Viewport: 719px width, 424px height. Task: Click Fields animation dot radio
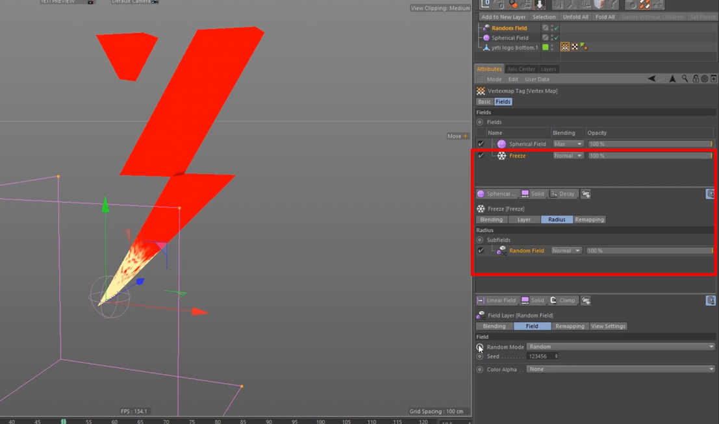(x=479, y=122)
